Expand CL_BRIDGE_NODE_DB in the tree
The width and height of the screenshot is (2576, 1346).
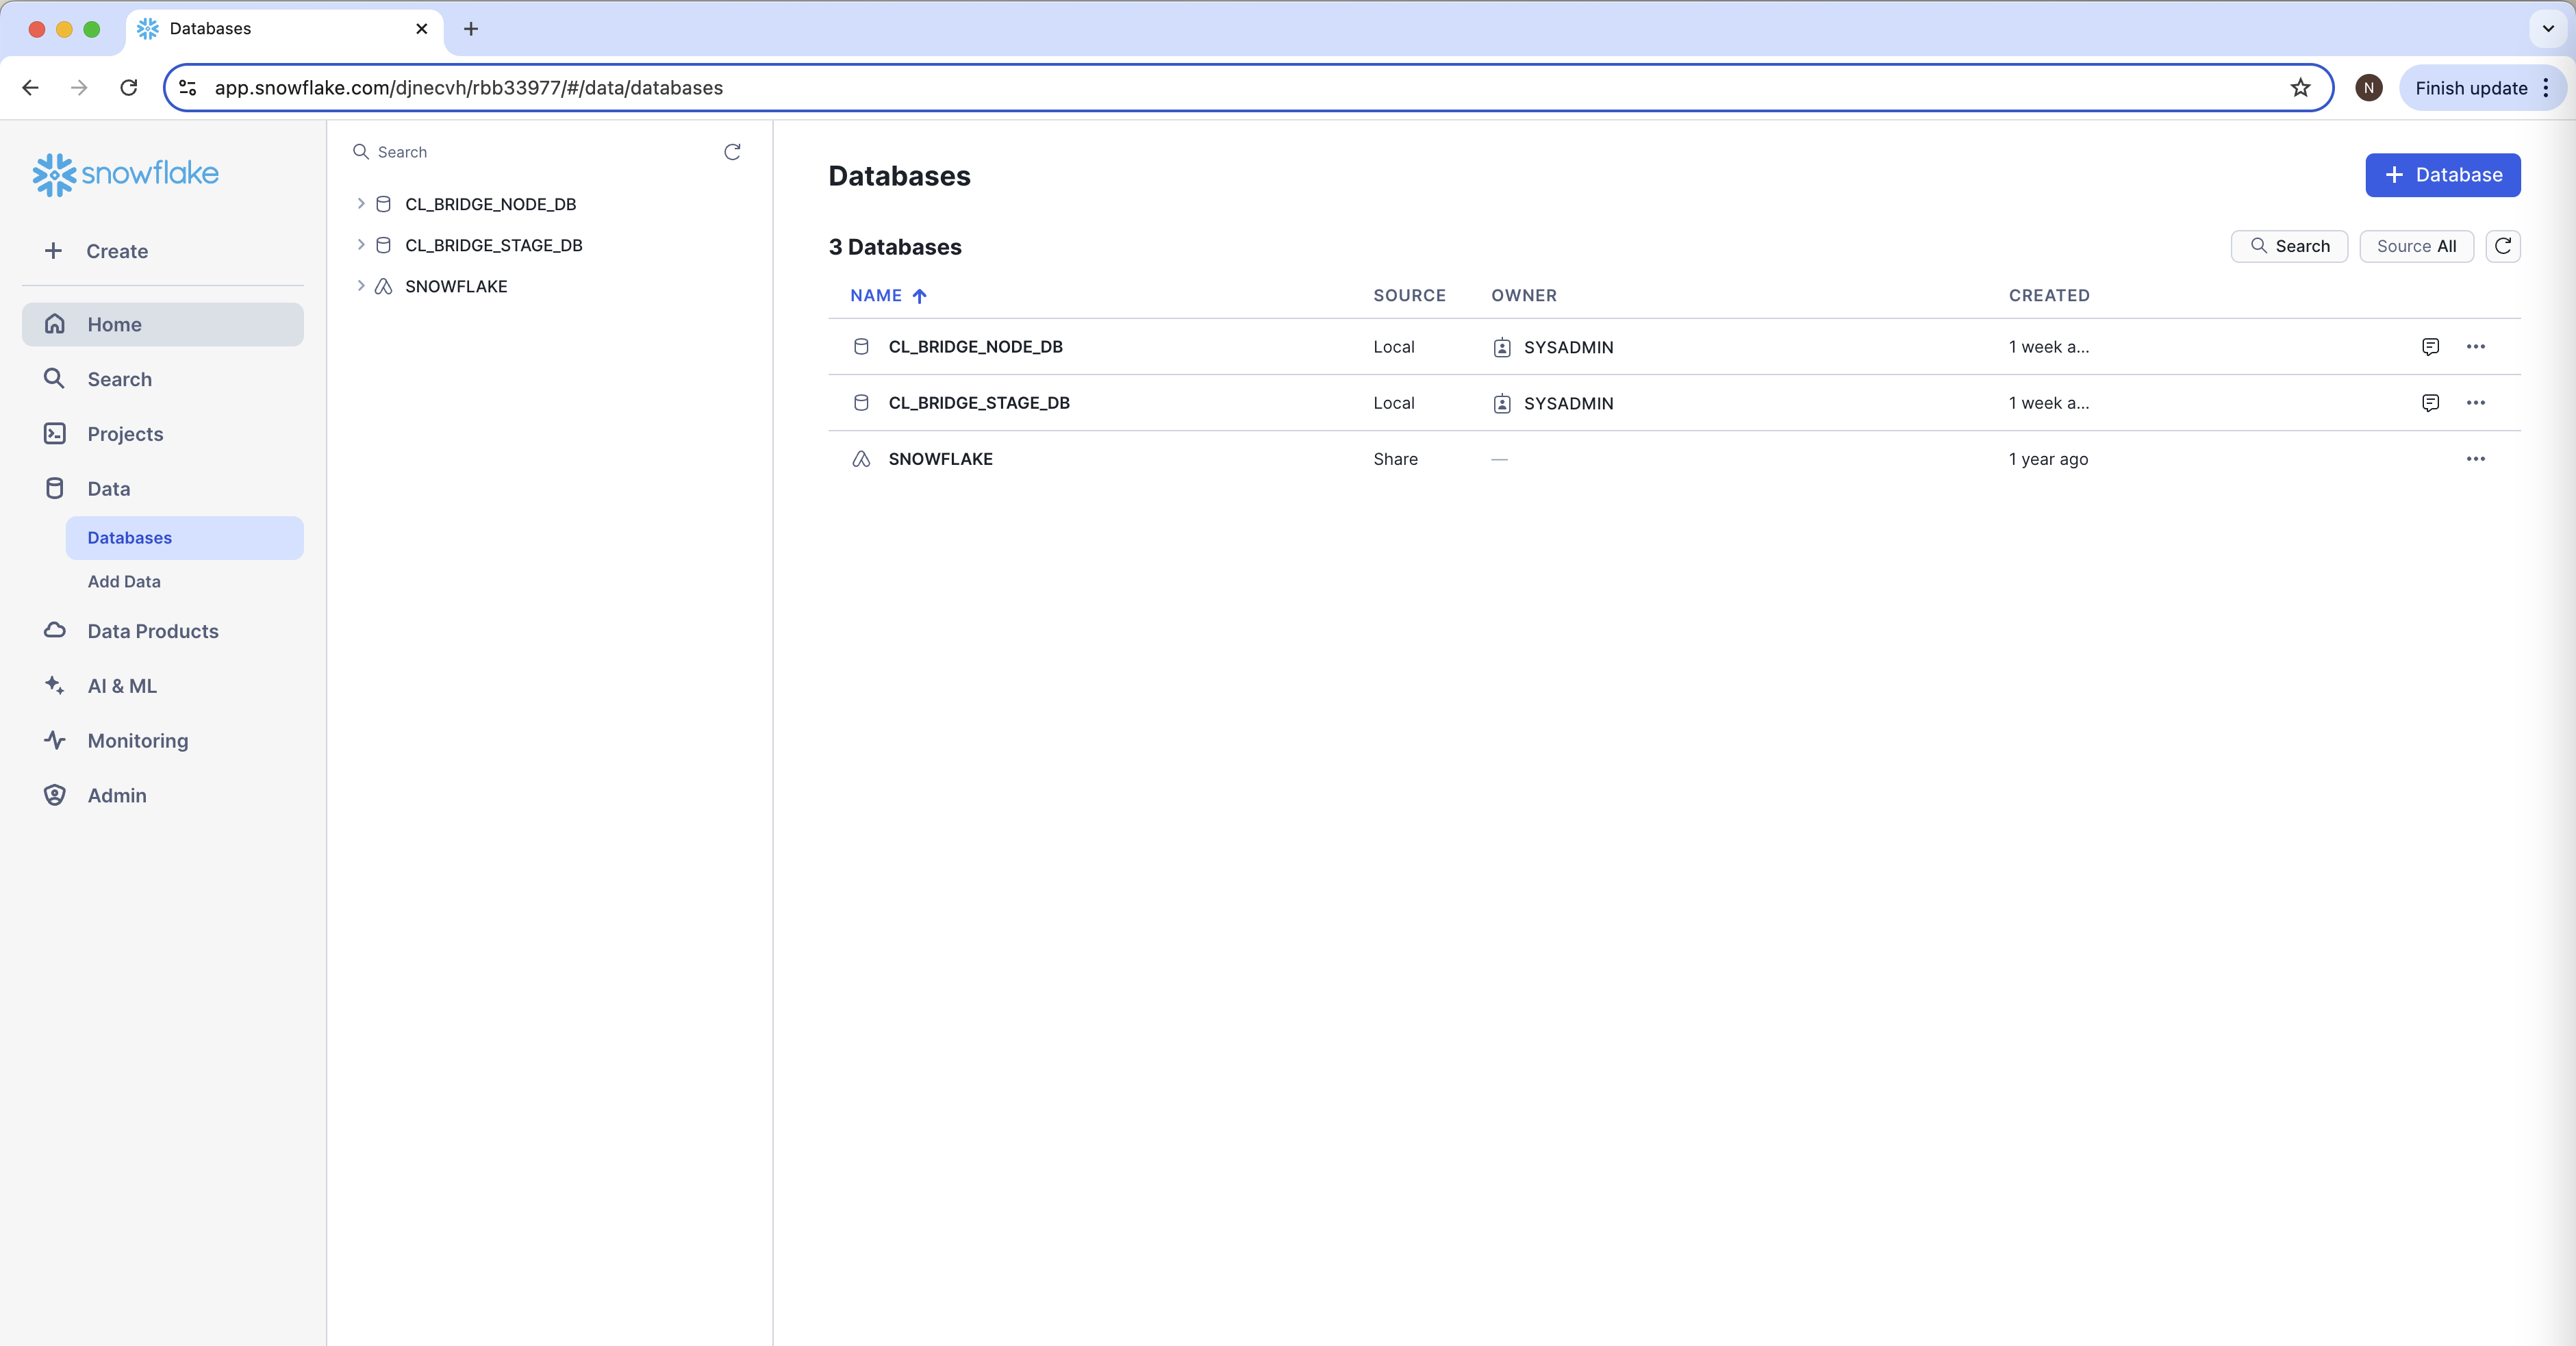point(361,204)
